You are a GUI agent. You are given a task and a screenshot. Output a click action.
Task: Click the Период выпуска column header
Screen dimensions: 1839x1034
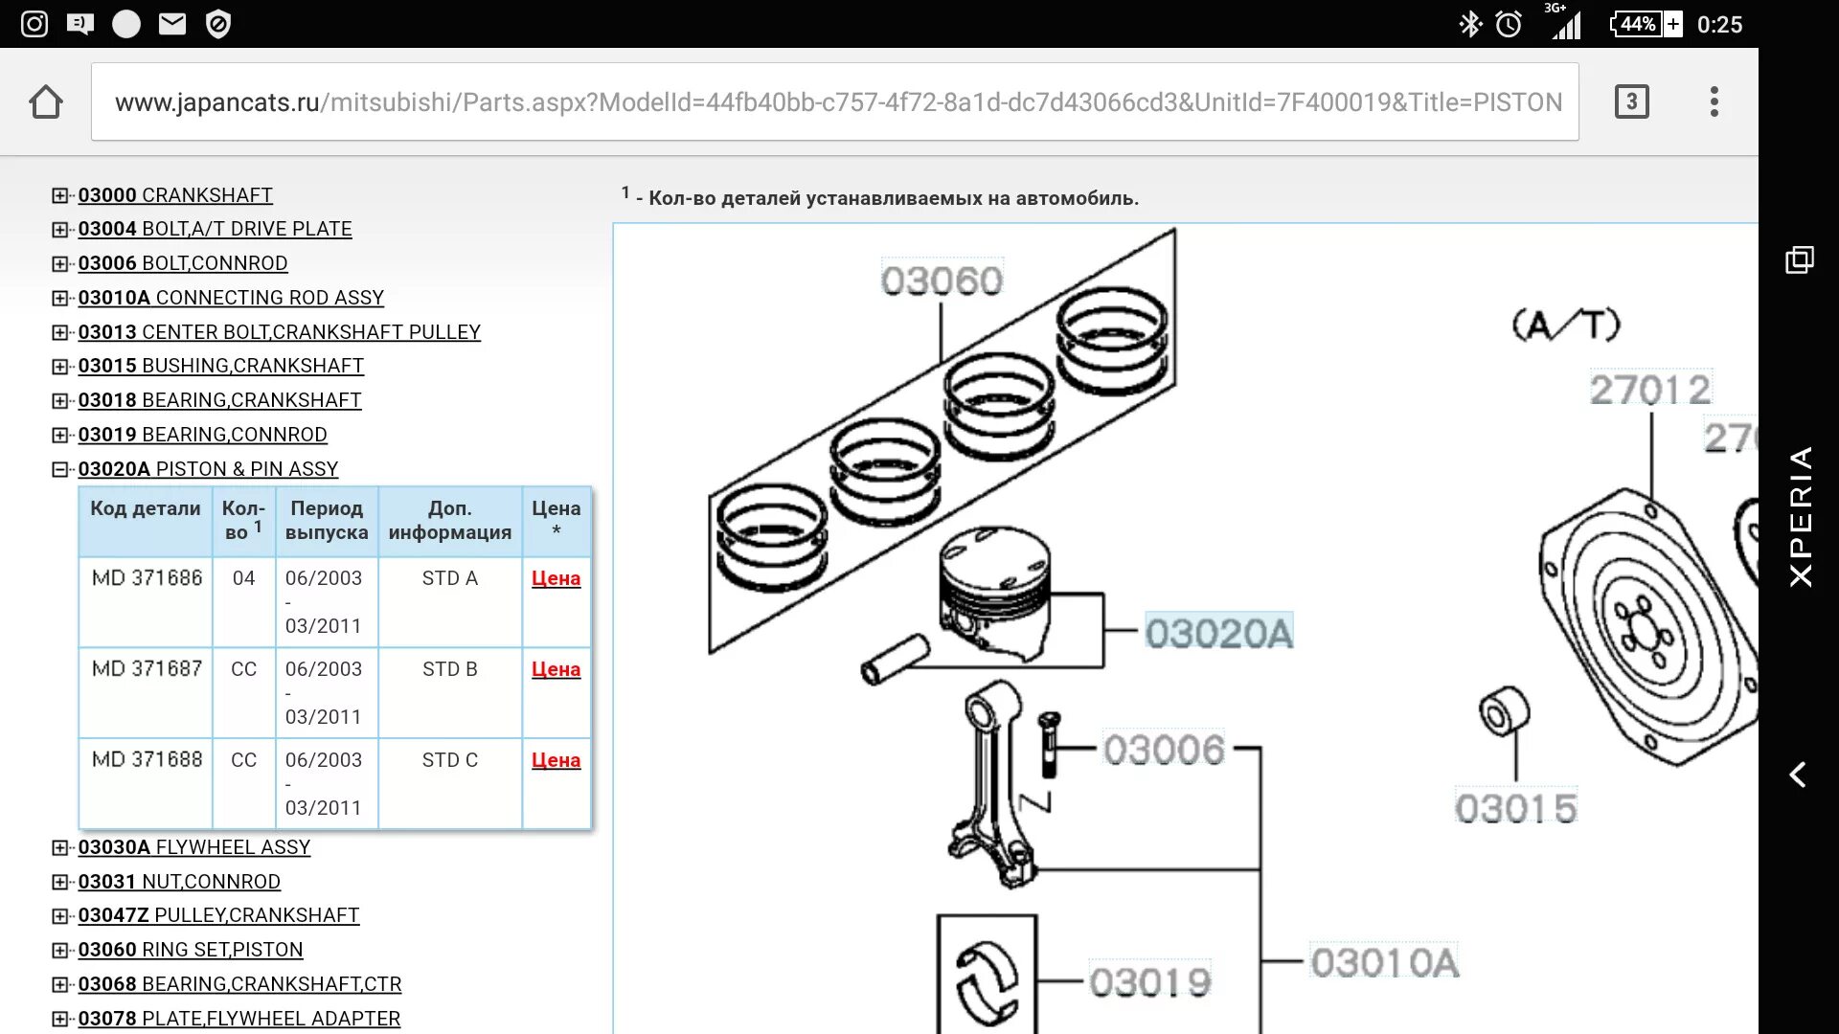point(327,521)
